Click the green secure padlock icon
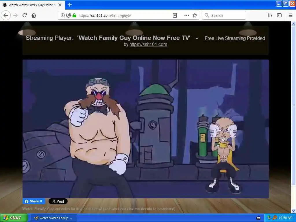This screenshot has height=222, width=296. (74, 16)
